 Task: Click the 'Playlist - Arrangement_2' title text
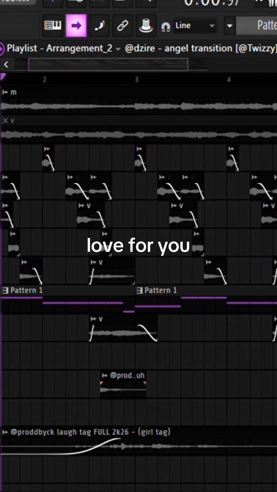coord(60,48)
